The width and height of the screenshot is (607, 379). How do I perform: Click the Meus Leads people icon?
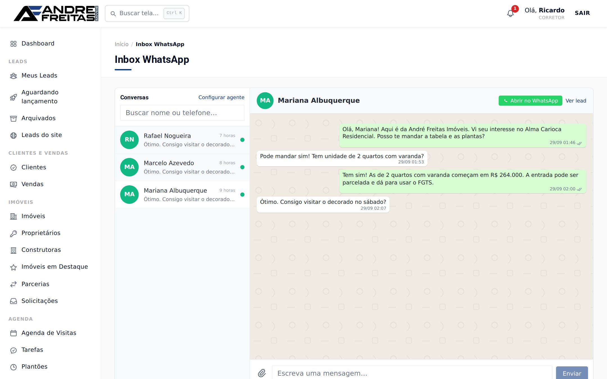click(13, 76)
